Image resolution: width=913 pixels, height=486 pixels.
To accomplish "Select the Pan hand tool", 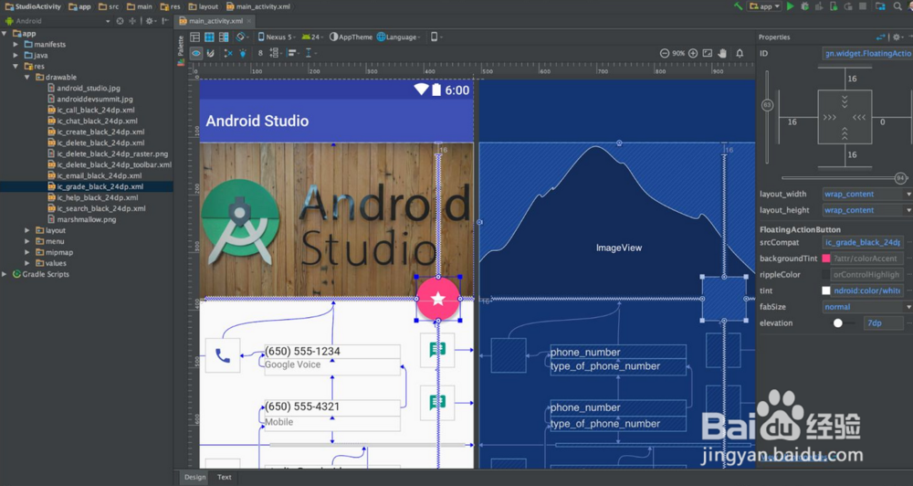I will tap(722, 53).
